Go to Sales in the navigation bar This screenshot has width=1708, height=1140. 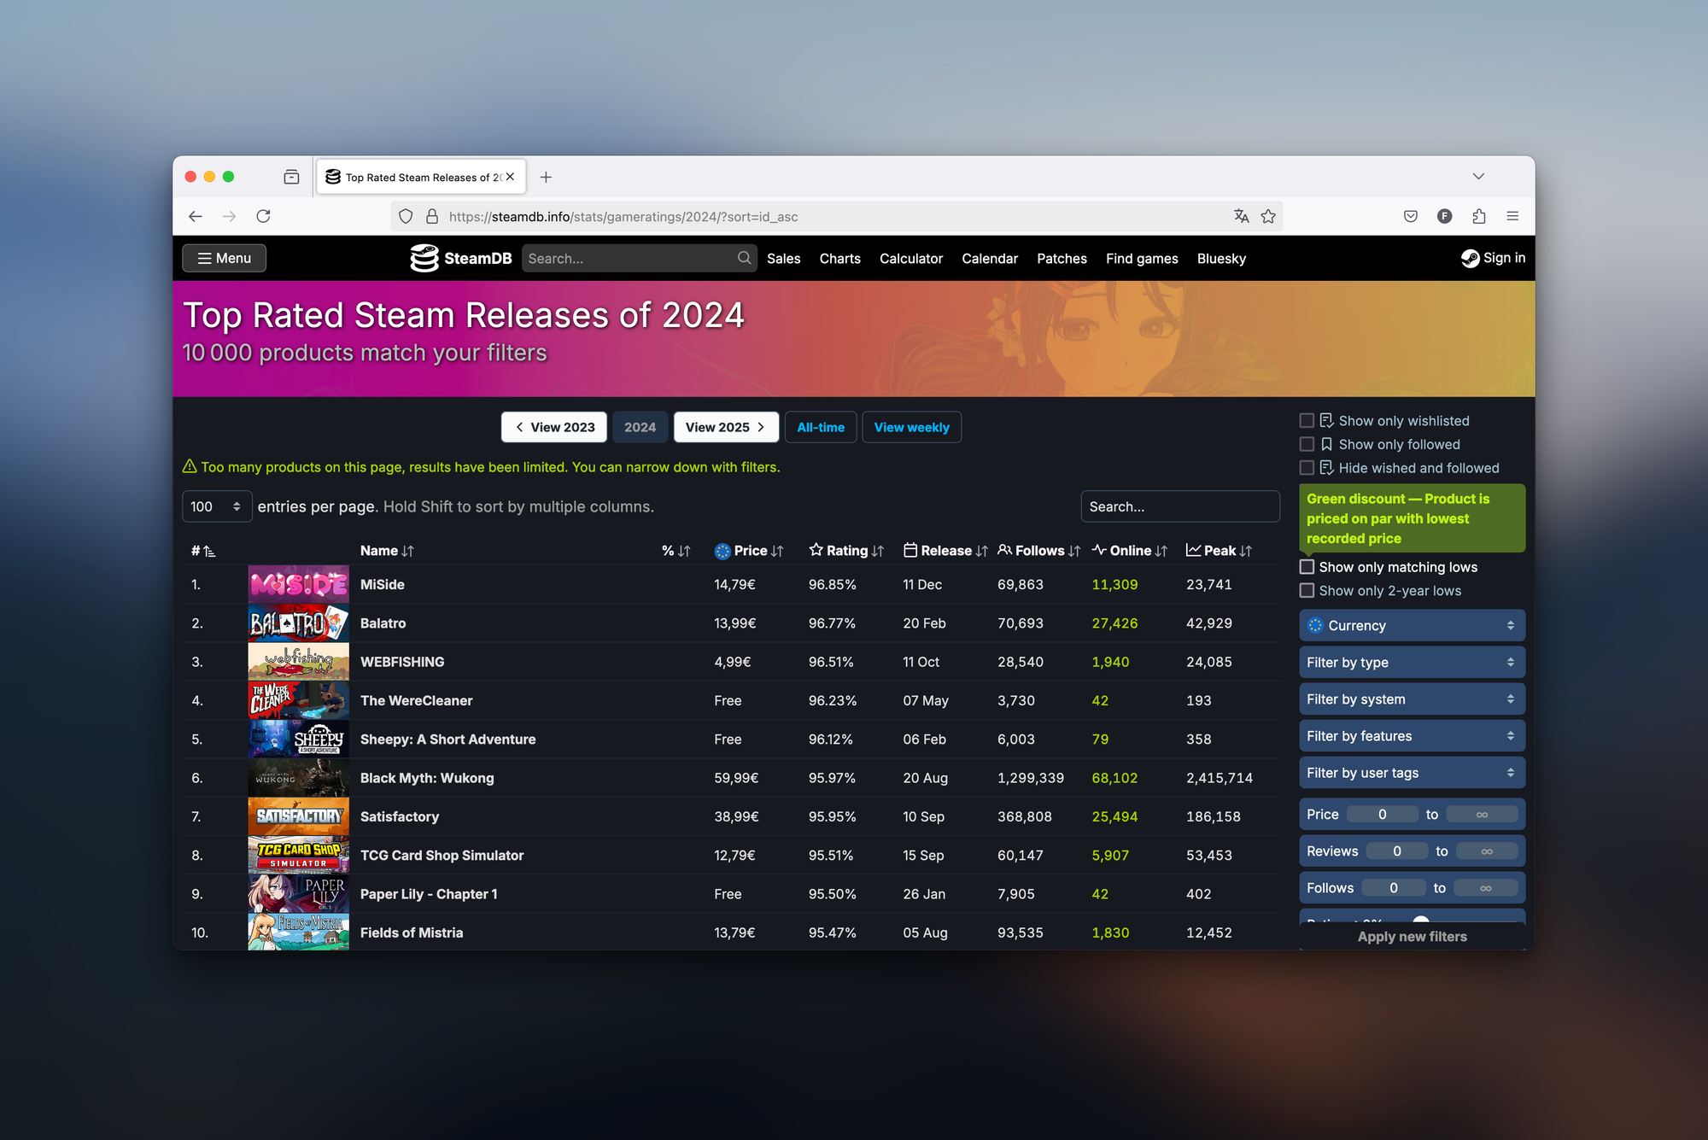tap(783, 259)
